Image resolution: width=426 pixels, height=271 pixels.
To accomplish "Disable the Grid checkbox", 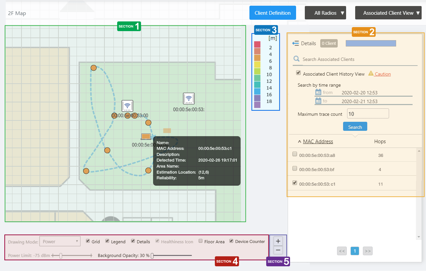I will coord(88,241).
